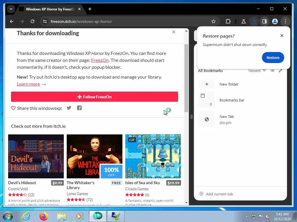Show downloads from the toolbar

[254, 21]
